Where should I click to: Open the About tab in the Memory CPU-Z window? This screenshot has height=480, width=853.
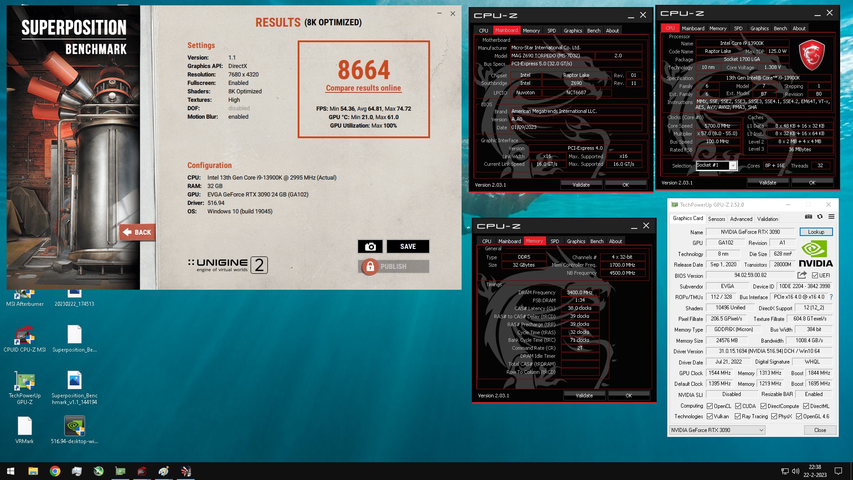[x=615, y=241]
